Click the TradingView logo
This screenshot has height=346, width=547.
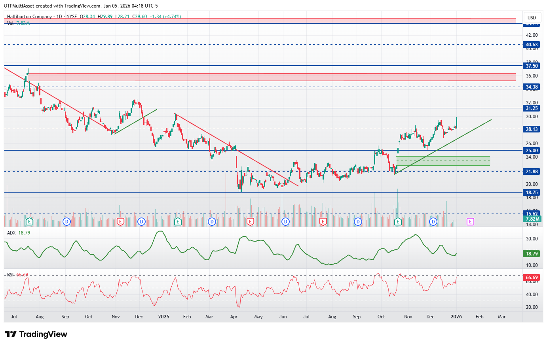(36, 334)
